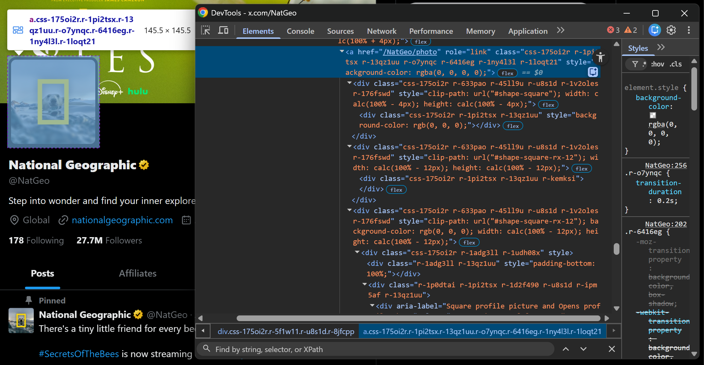Image resolution: width=704 pixels, height=365 pixels.
Task: Jump to next search match arrow
Action: [x=583, y=349]
